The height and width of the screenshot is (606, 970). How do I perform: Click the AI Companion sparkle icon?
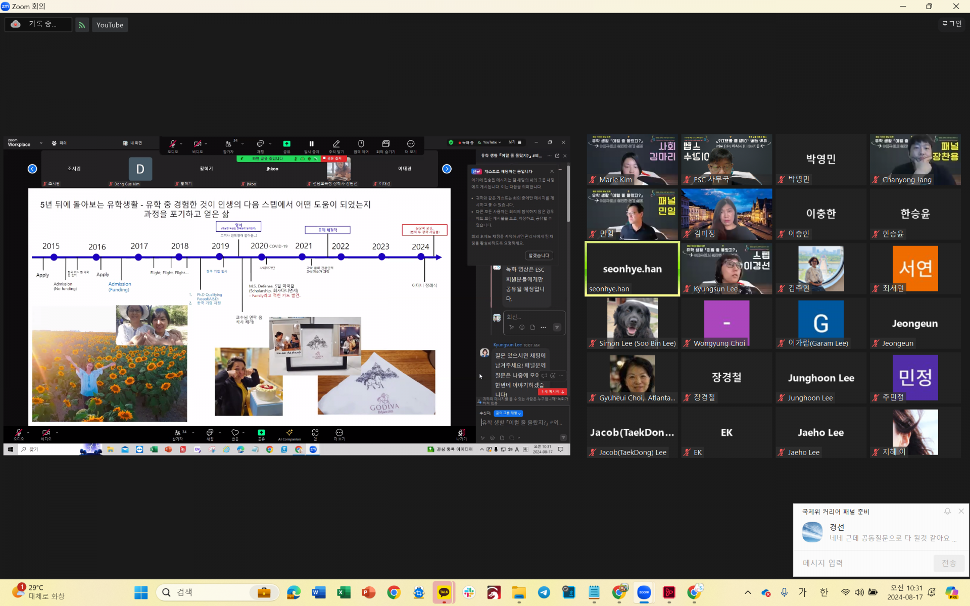(x=289, y=433)
